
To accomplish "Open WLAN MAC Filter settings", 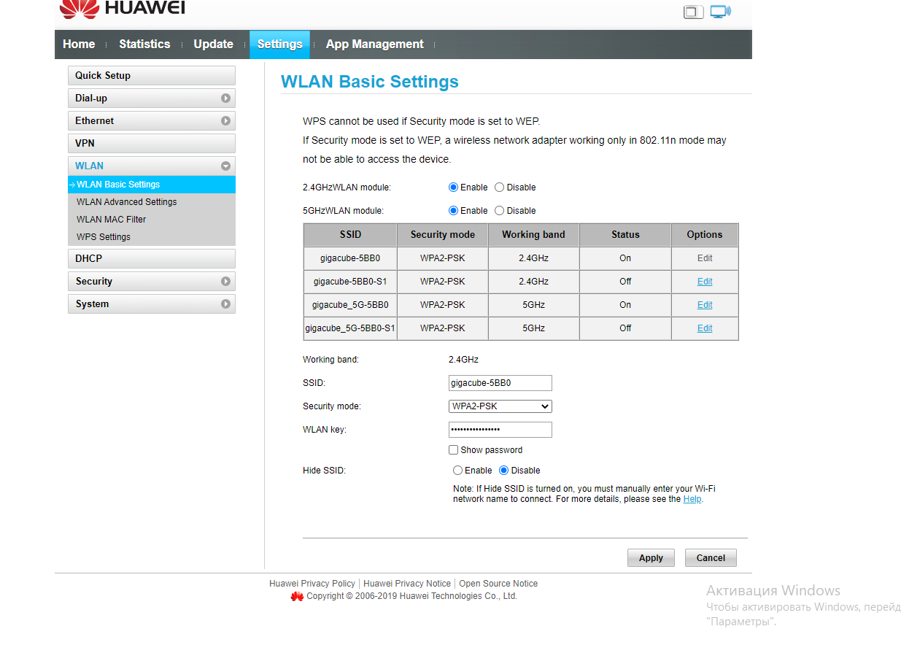I will [111, 220].
